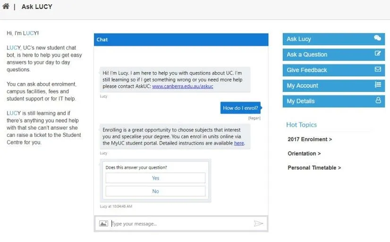The width and height of the screenshot is (390, 242).
Task: Expand the Personal Timetable hot topic
Action: 314,168
